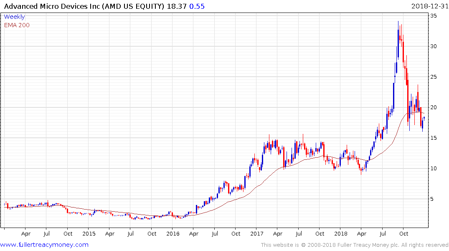Click the 2017 year label on time axis
The image size is (449, 251).
pos(257,233)
